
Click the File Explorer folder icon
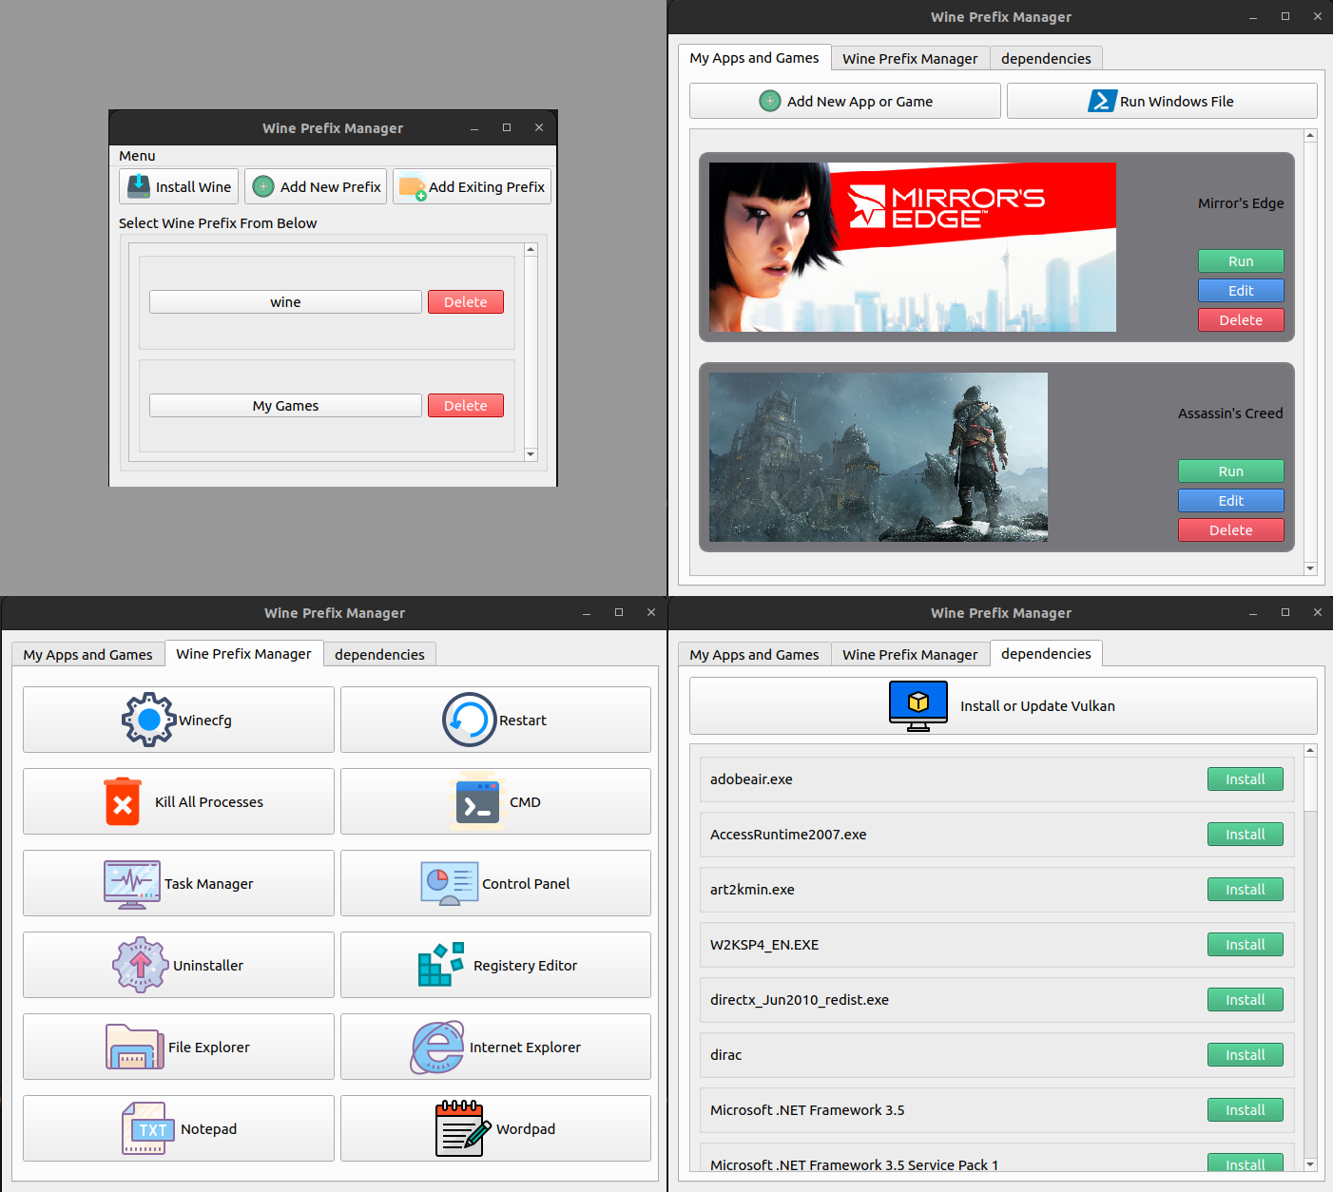(x=135, y=1047)
